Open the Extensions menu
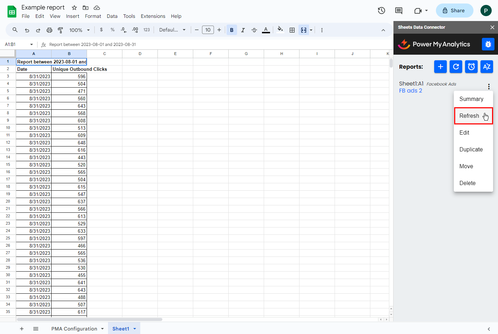Viewport: 498px width, 334px height. tap(153, 16)
